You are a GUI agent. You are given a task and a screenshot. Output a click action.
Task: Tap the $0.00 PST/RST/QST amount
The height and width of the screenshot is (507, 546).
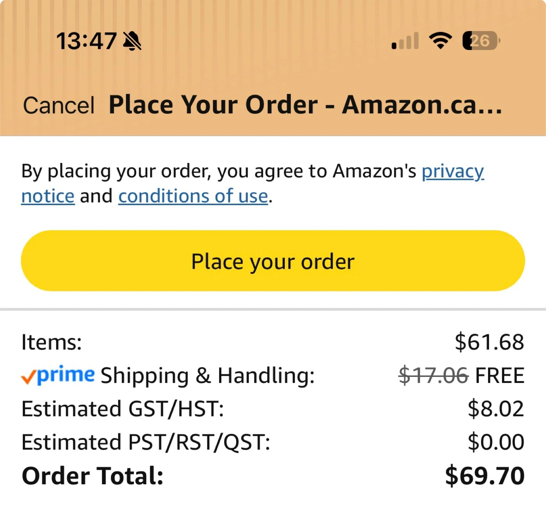click(x=496, y=442)
